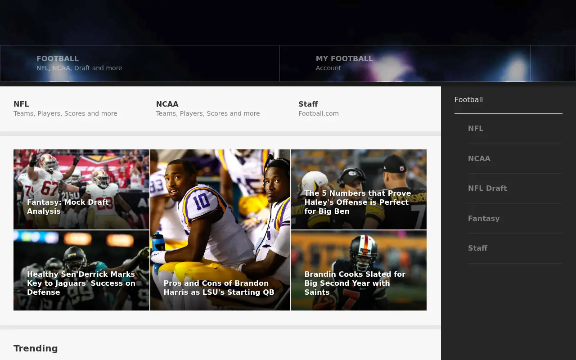This screenshot has width=576, height=360.
Task: Click the Trending section heading
Action: 36,348
